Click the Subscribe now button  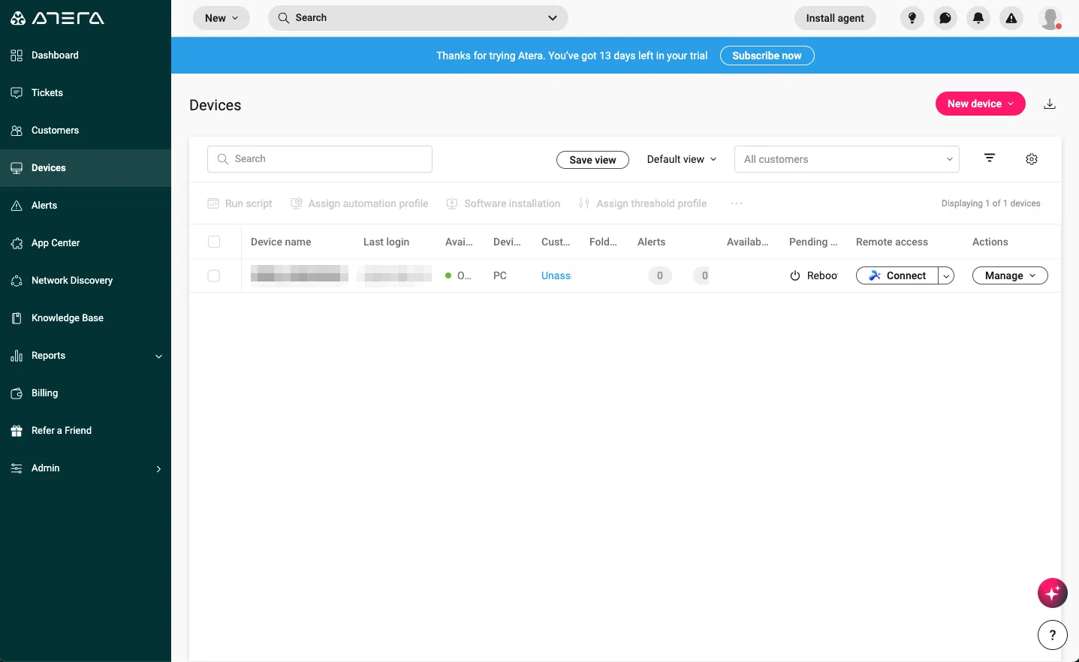(x=767, y=56)
